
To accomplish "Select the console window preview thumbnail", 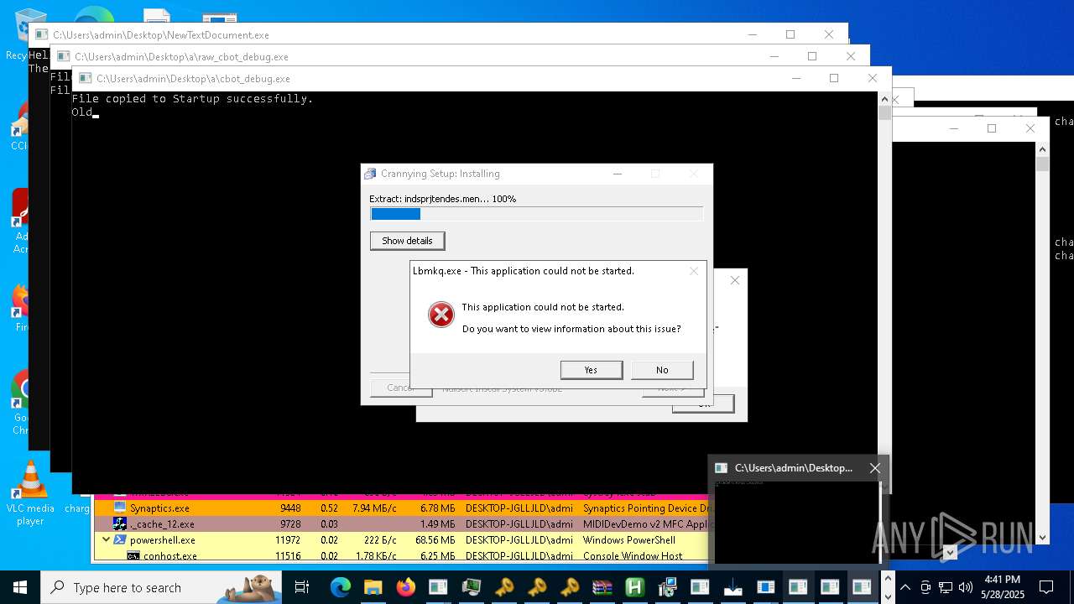I will [796, 520].
